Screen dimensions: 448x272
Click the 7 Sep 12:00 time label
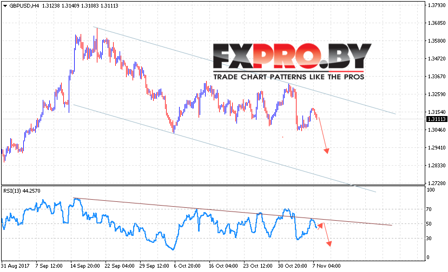[49, 266]
